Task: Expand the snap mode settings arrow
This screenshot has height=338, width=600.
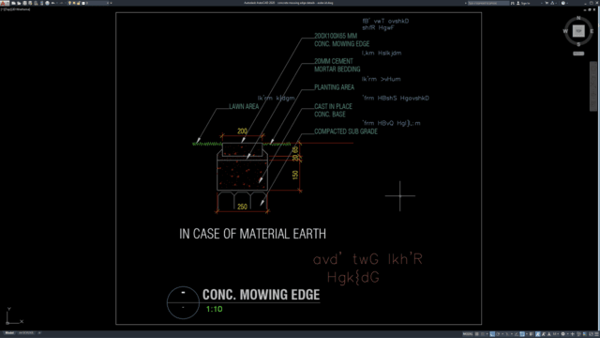Action: pos(487,334)
